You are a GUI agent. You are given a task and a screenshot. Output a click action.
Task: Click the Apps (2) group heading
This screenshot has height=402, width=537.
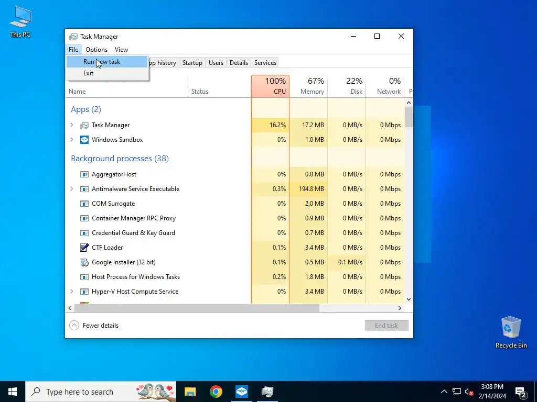[86, 109]
